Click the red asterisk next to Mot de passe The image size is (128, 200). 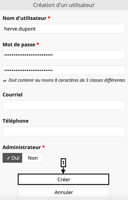click(x=38, y=44)
